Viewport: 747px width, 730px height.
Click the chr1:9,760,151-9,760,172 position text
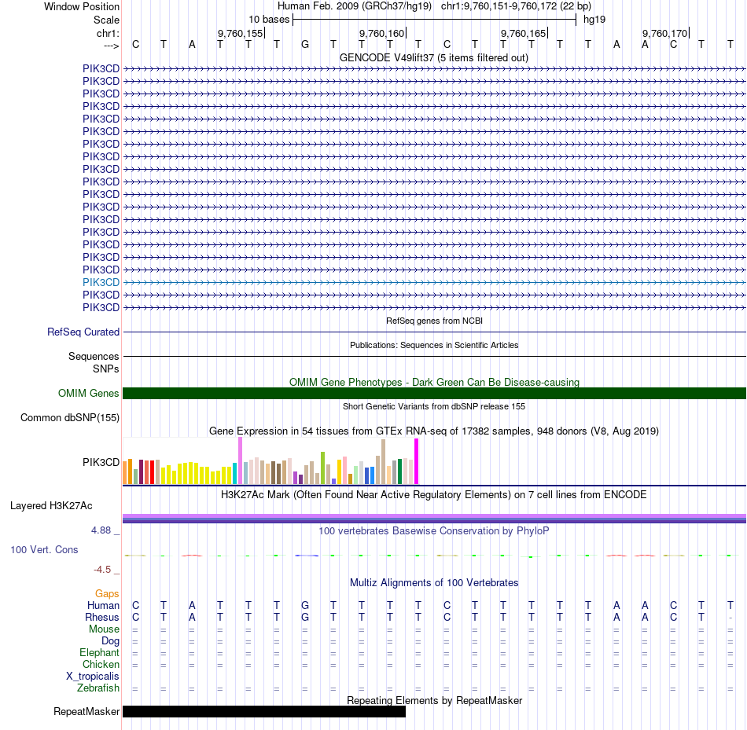coord(516,6)
